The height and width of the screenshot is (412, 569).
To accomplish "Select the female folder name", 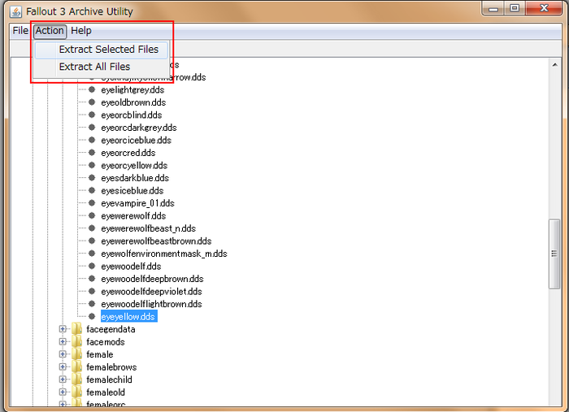I will click(100, 354).
